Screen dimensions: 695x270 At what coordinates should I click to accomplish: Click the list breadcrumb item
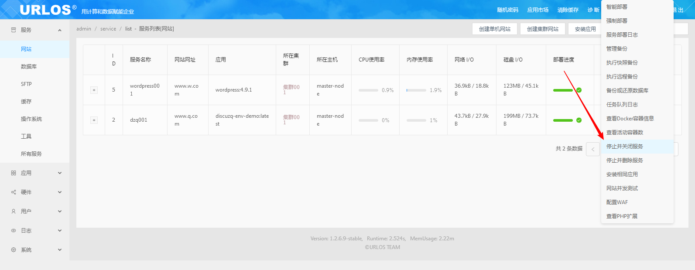coord(128,29)
